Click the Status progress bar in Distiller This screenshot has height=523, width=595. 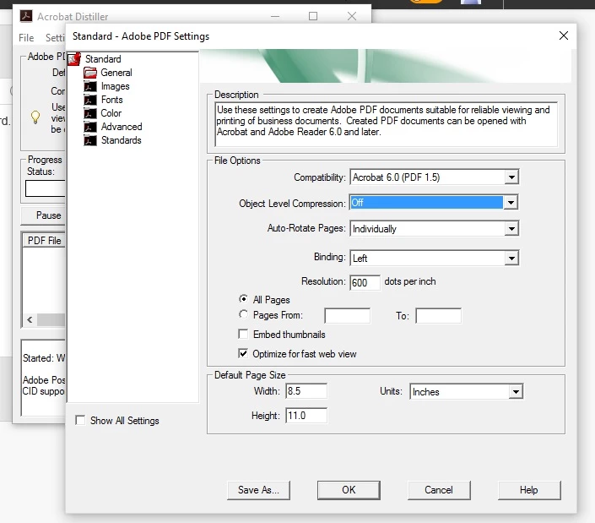[46, 188]
